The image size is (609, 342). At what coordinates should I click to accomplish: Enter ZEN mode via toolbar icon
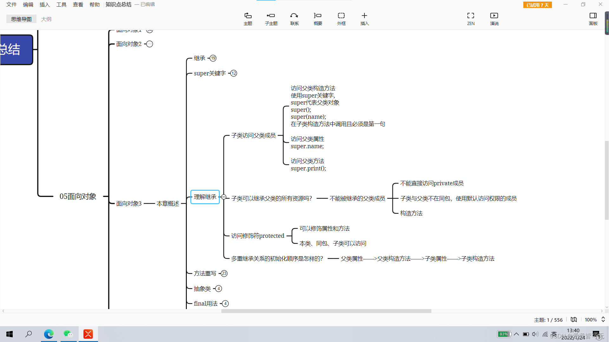click(471, 19)
